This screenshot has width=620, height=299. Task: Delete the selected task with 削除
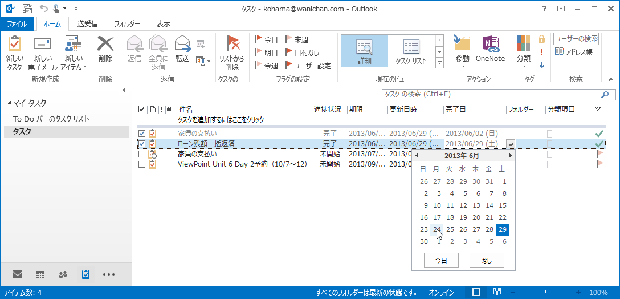105,49
